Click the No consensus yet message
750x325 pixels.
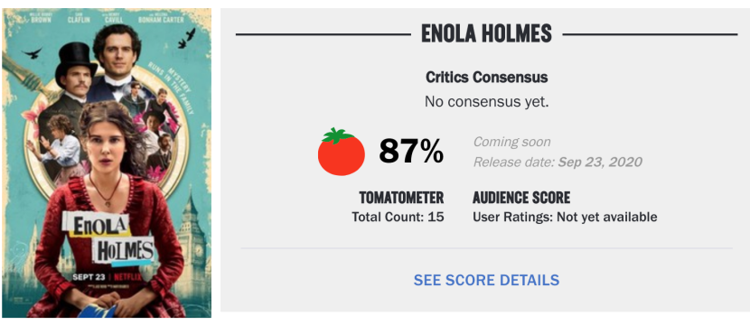click(486, 102)
